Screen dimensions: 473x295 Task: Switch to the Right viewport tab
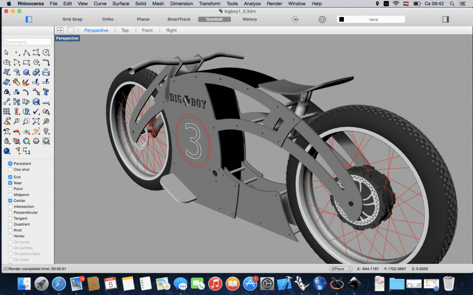click(171, 30)
